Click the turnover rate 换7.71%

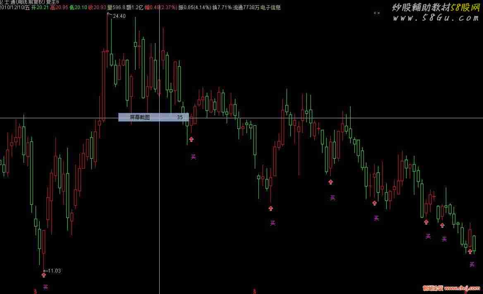coord(222,7)
